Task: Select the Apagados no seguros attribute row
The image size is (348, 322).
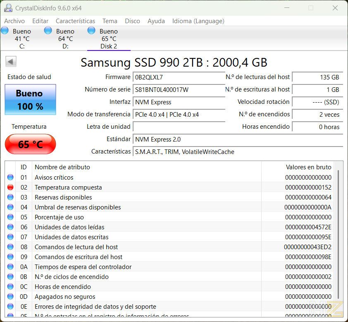Action: [169, 297]
